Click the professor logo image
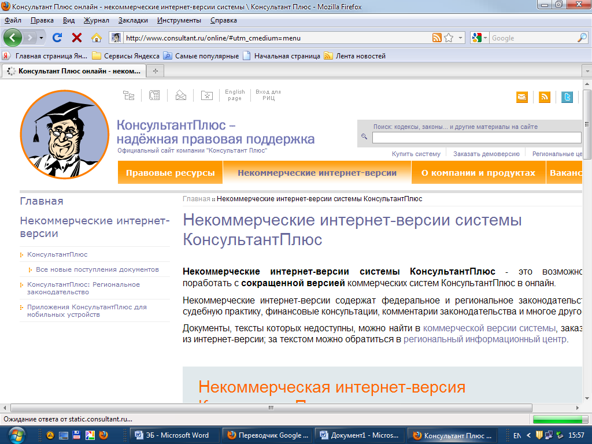 (65, 134)
